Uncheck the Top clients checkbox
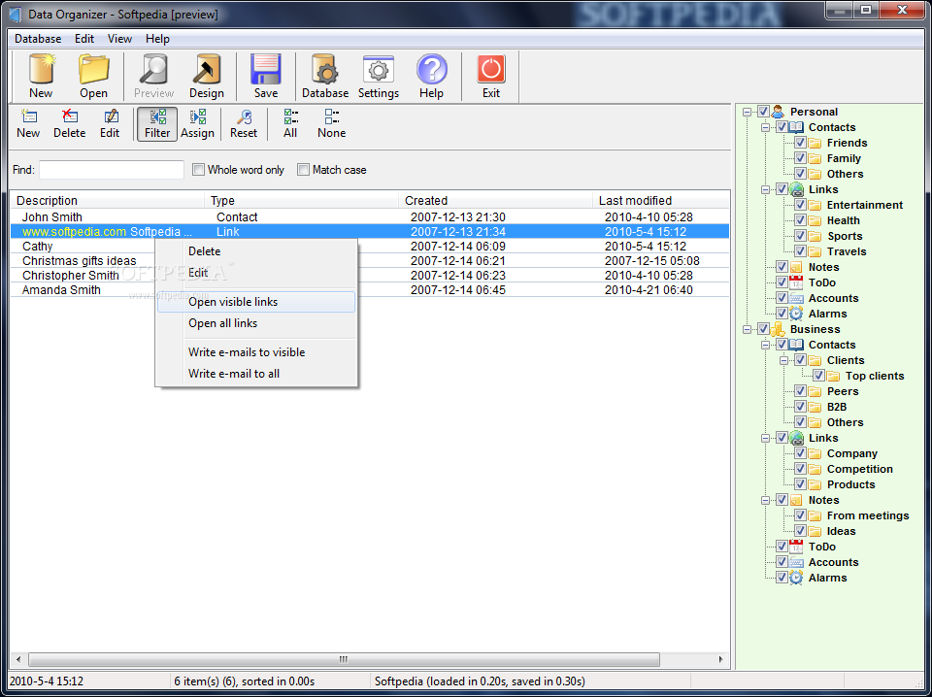Viewport: 932px width, 697px height. point(818,376)
